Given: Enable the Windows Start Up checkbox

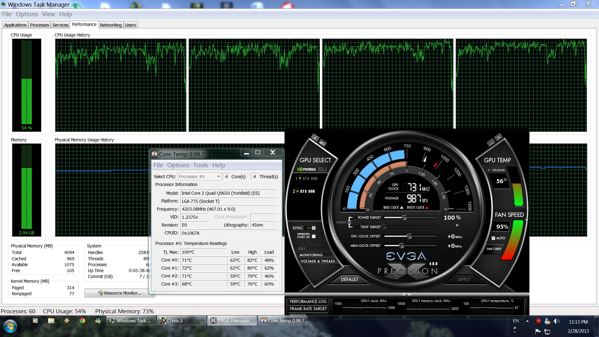Looking at the screenshot, I should pos(314,236).
